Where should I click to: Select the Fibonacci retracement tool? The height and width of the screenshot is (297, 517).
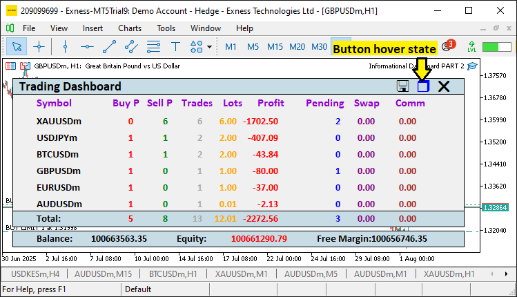coord(153,46)
